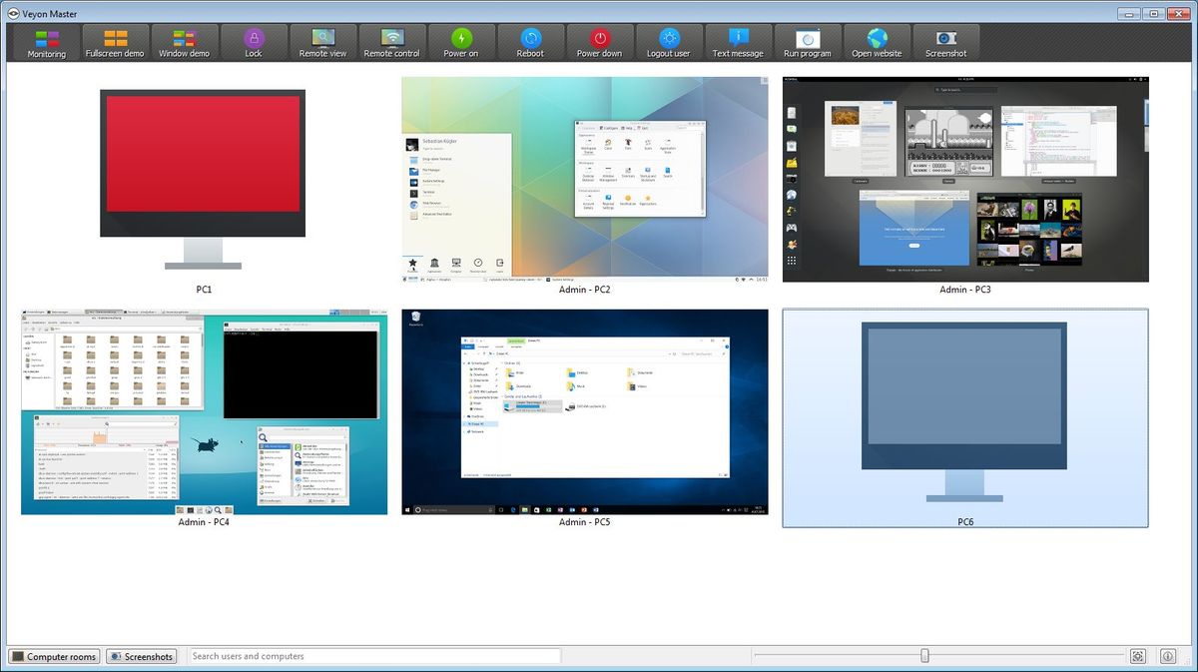Switch to Monitoring mode
1198x672 pixels.
tap(46, 42)
